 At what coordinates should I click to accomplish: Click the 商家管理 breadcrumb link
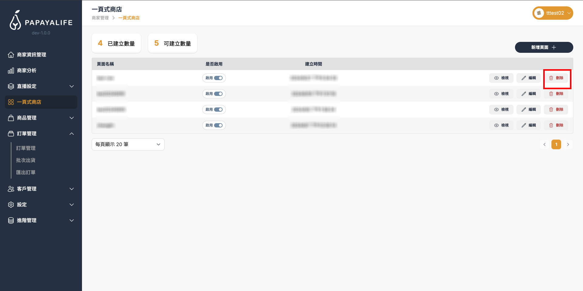100,18
